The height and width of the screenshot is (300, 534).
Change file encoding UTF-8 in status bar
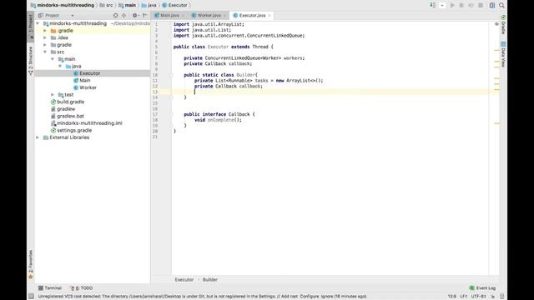pyautogui.click(x=478, y=297)
